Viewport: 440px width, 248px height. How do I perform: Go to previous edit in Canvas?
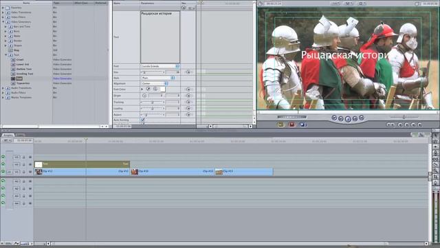(x=334, y=118)
